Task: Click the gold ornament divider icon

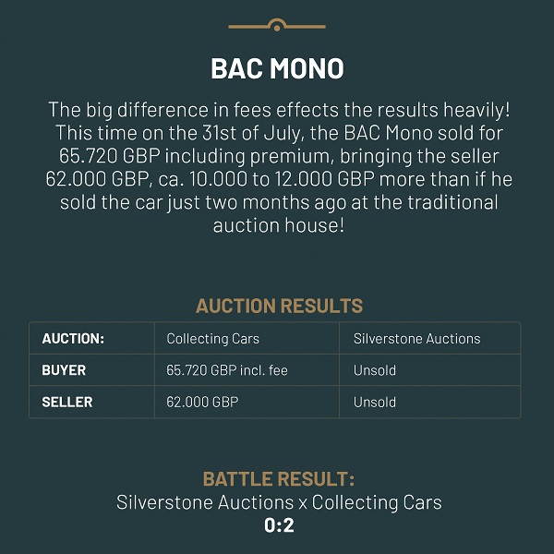Action: coord(277,25)
